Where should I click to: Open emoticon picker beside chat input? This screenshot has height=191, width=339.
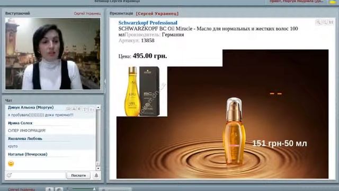(9, 176)
